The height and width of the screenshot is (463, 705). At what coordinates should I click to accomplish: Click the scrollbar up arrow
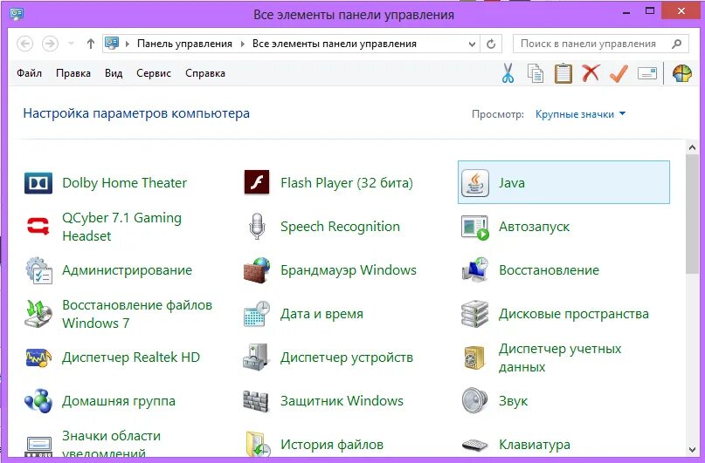[693, 147]
